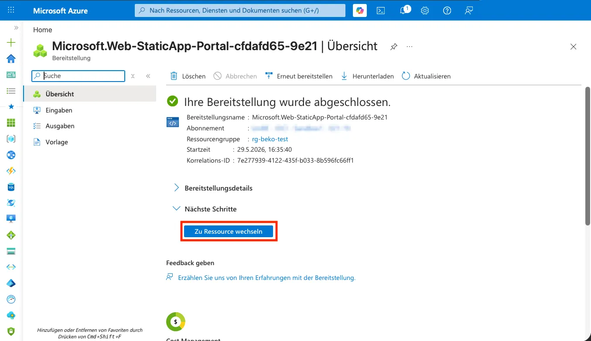
Task: Click the vertical scrollbar of the overview pane
Action: 588,156
